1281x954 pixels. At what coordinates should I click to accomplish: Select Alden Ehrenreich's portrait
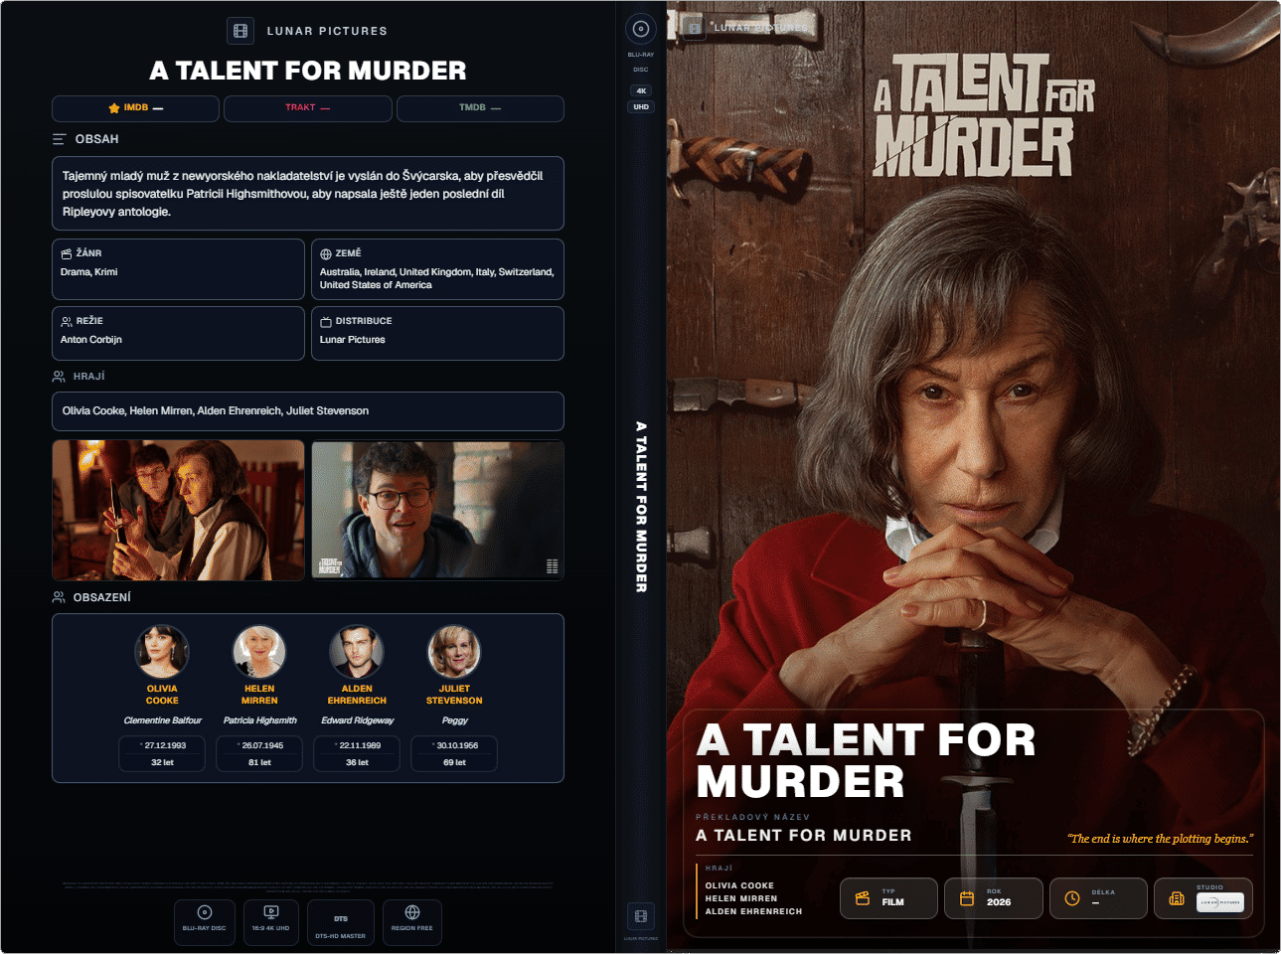point(357,652)
